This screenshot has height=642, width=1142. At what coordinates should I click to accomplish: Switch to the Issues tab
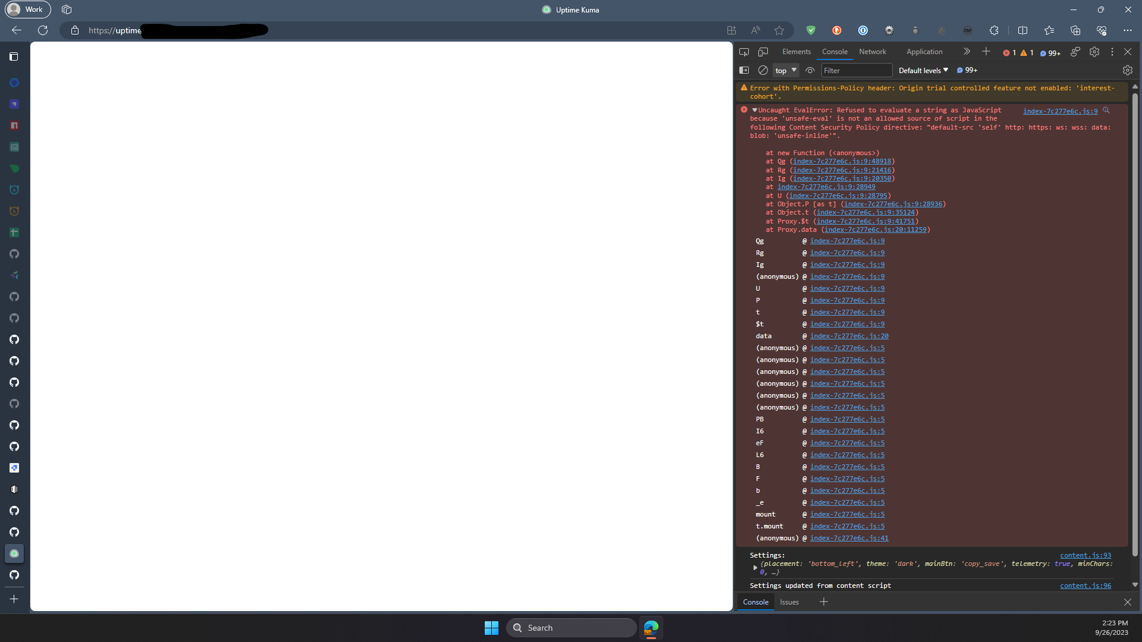pos(789,602)
